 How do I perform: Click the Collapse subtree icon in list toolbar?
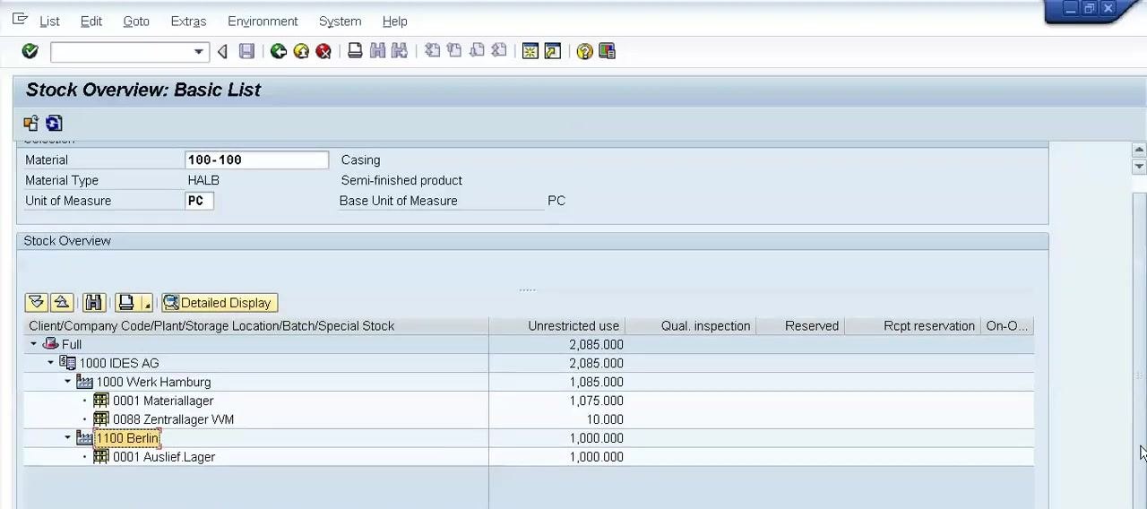click(61, 303)
